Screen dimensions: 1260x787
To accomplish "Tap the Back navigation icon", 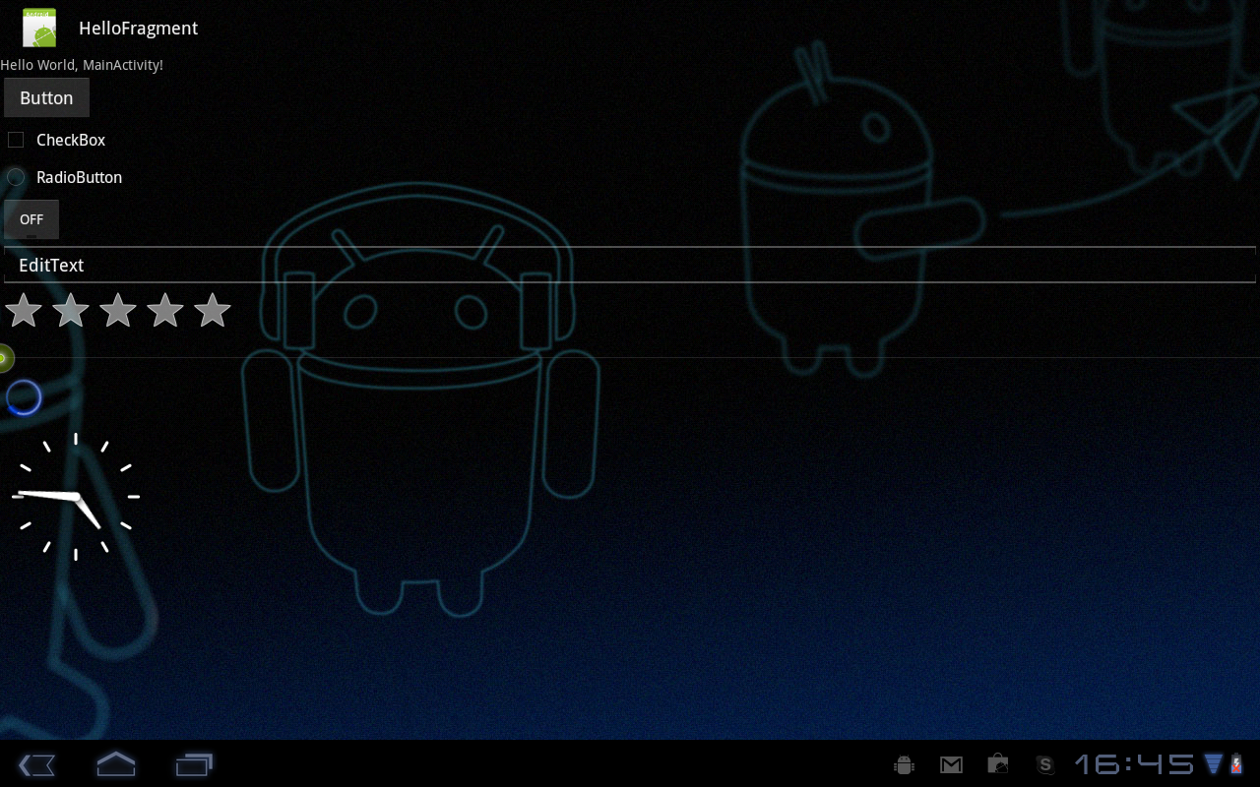I will (36, 764).
